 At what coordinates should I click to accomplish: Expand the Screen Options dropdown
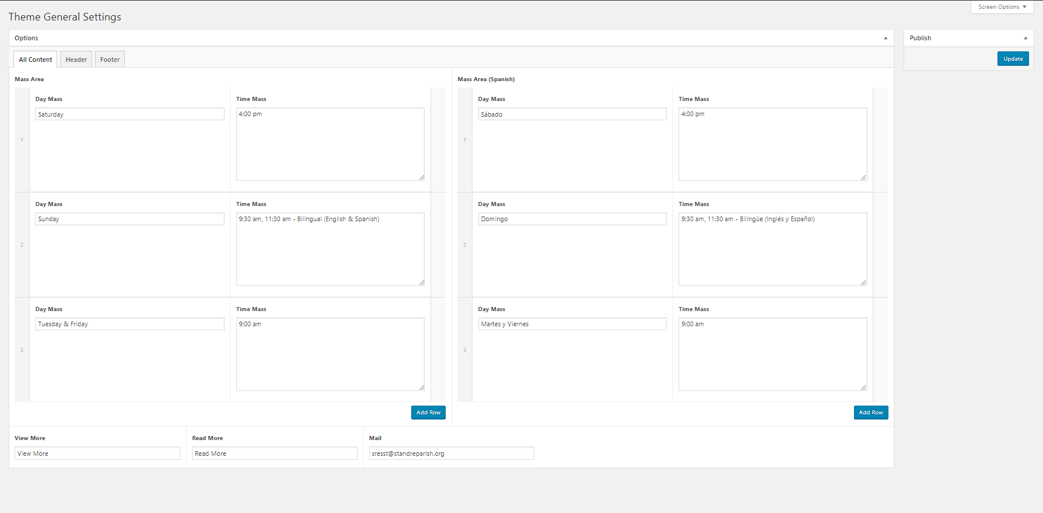pos(1002,7)
